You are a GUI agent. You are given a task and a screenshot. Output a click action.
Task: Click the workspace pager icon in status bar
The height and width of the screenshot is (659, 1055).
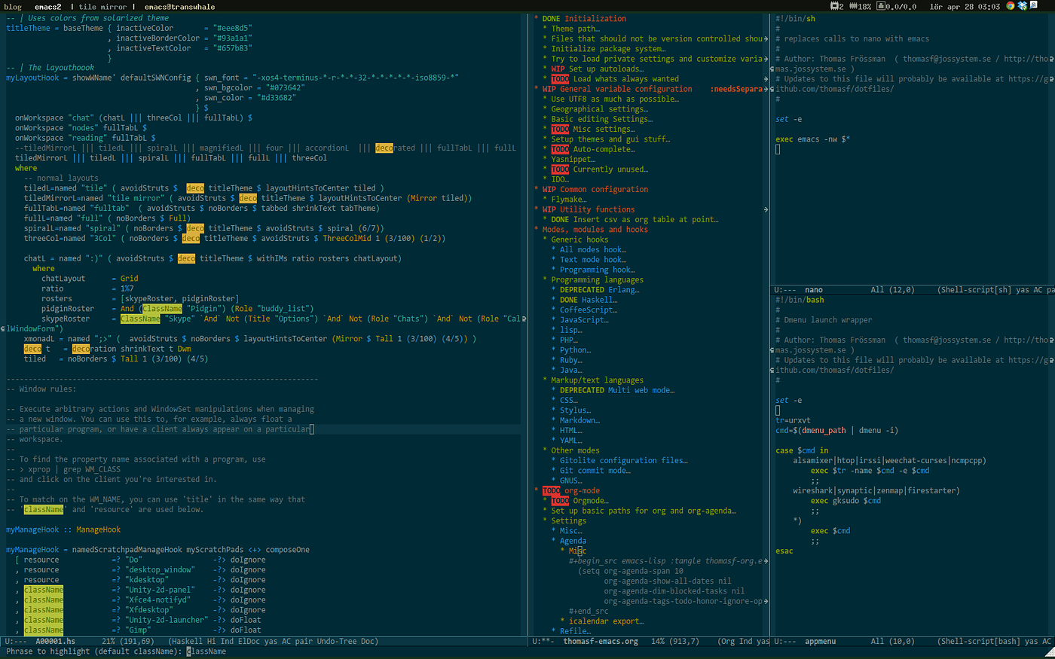(836, 6)
